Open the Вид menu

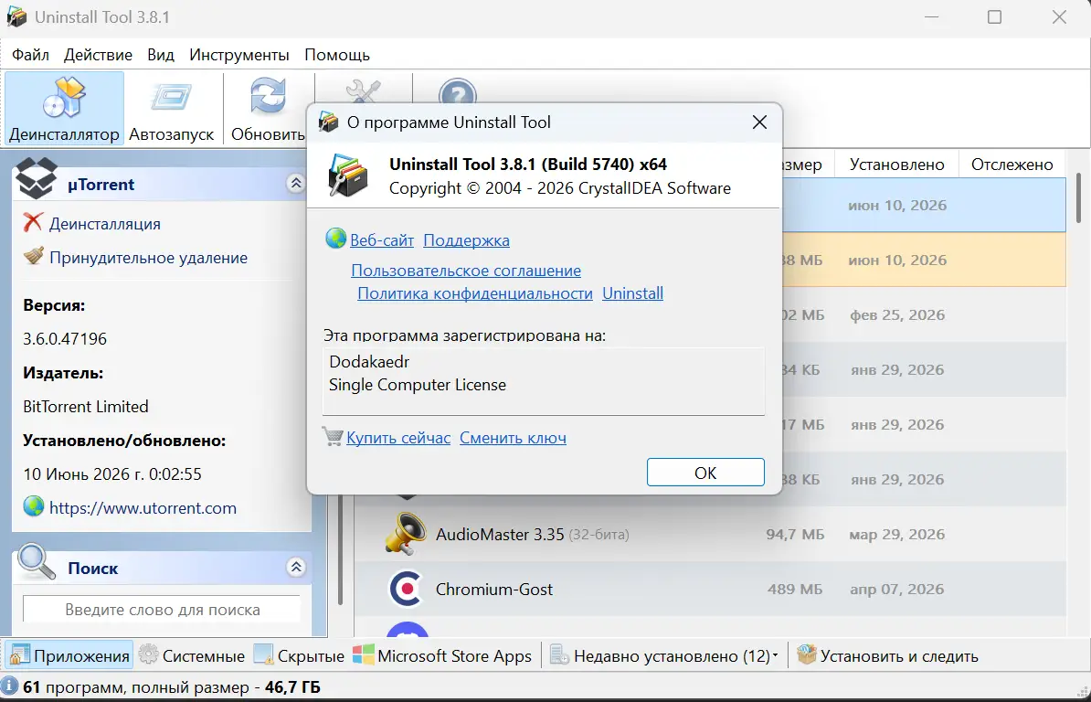pyautogui.click(x=161, y=55)
